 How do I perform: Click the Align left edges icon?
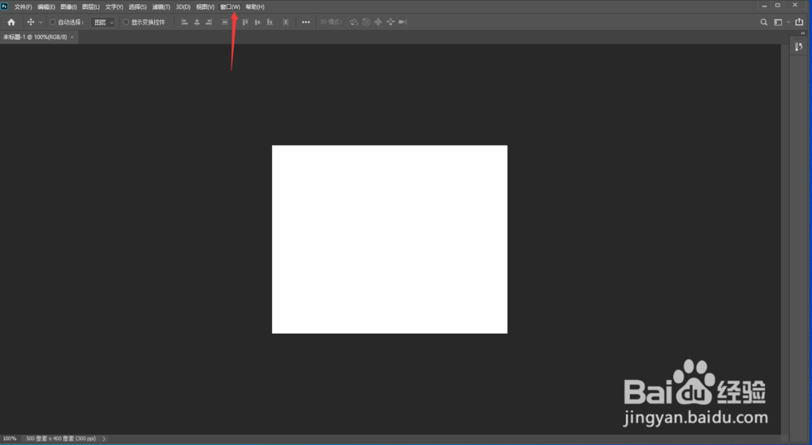click(184, 22)
